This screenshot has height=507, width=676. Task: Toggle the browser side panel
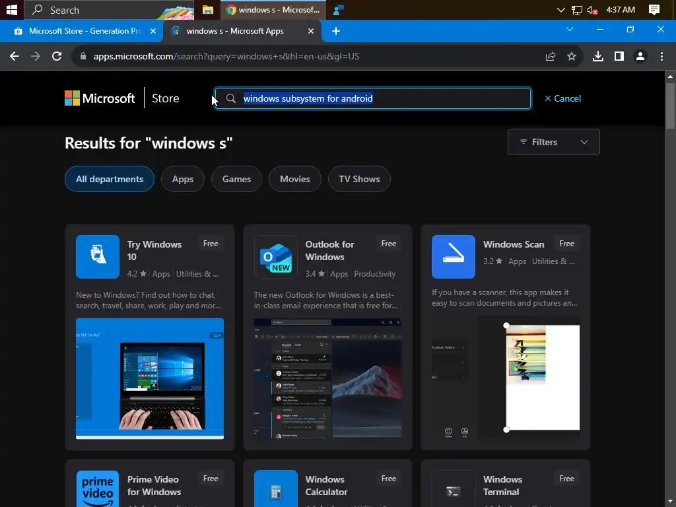coord(619,57)
